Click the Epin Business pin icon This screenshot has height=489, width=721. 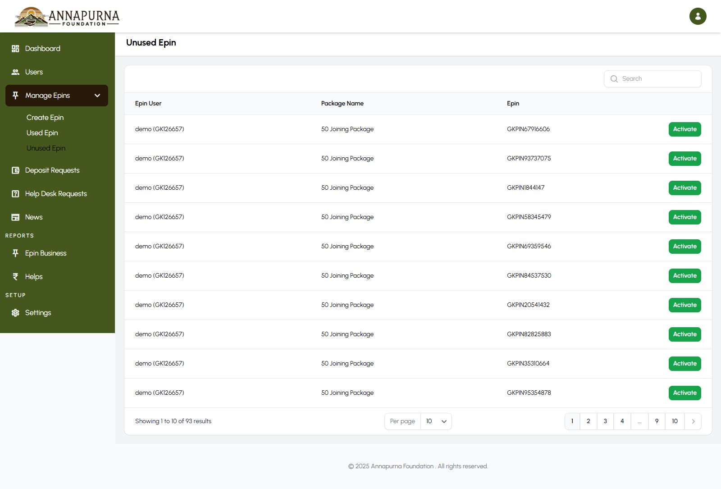pyautogui.click(x=15, y=253)
